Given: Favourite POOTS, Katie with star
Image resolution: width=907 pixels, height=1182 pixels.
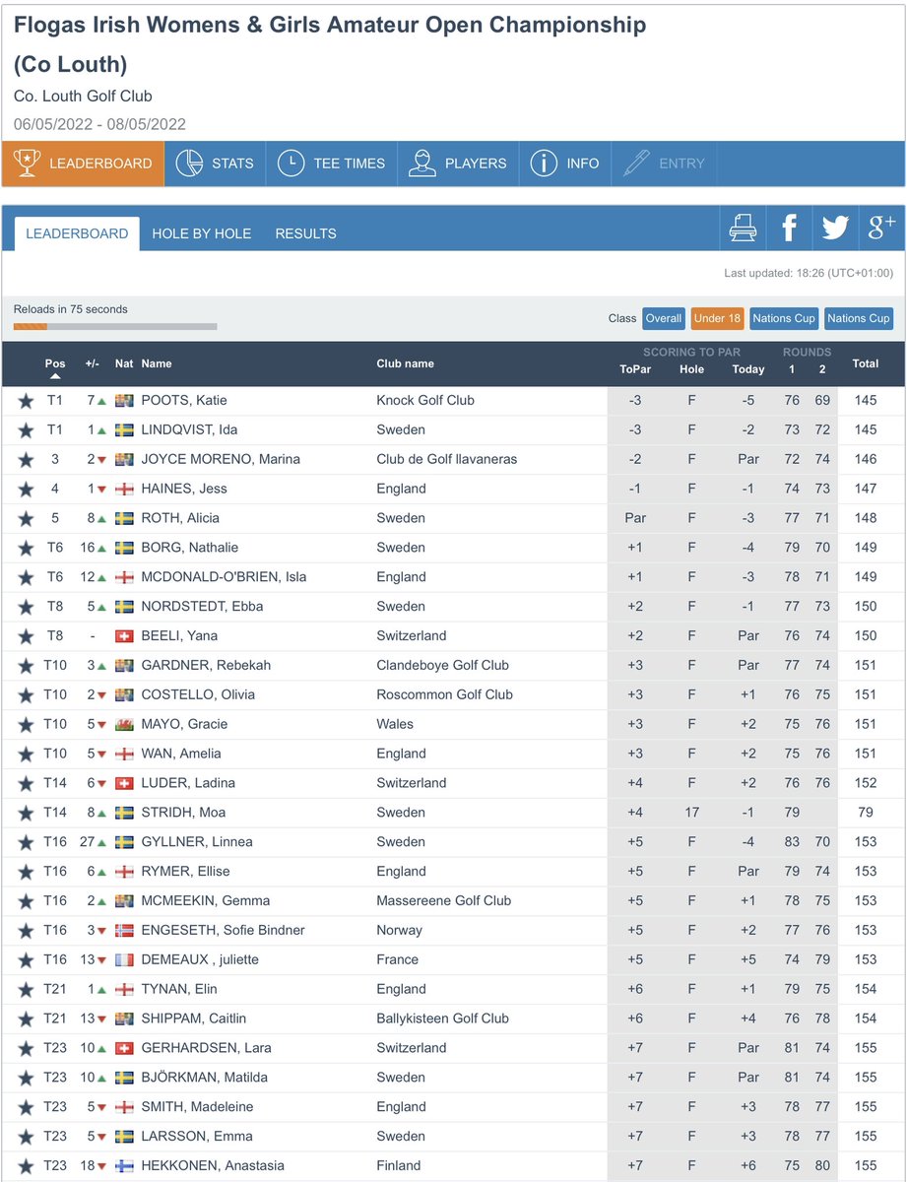Looking at the screenshot, I should (x=25, y=401).
